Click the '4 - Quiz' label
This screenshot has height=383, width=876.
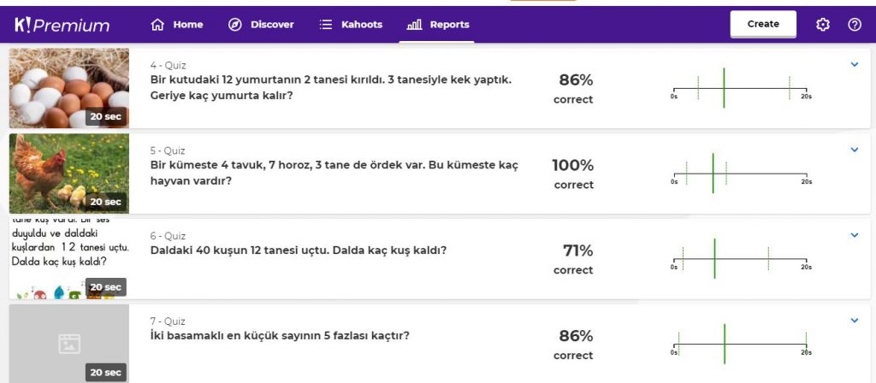click(x=169, y=65)
